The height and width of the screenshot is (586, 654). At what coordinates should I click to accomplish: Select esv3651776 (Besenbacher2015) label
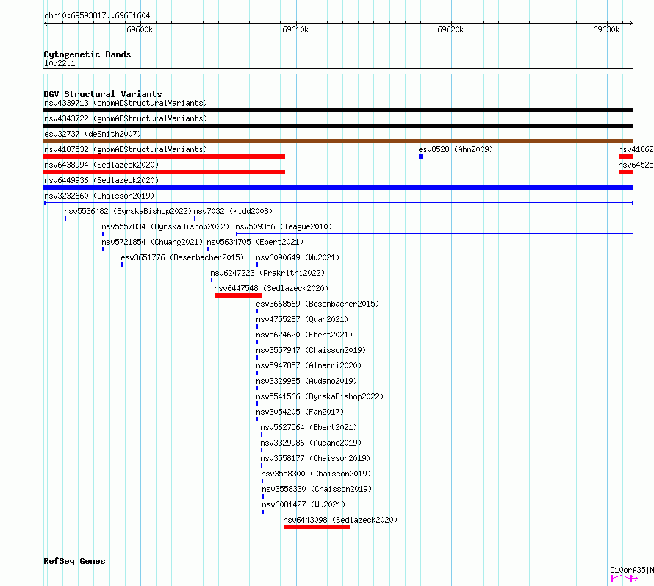coord(182,257)
